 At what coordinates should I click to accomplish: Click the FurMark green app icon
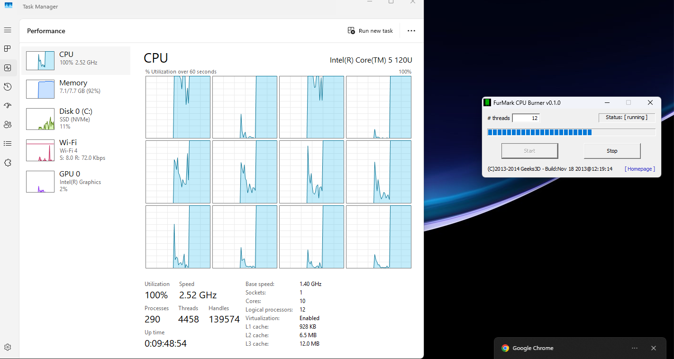pos(487,102)
